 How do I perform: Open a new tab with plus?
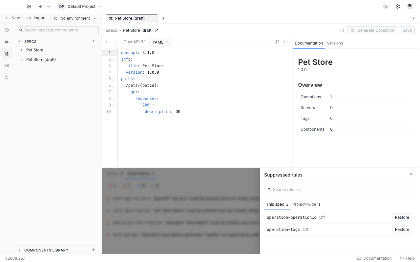tap(163, 18)
